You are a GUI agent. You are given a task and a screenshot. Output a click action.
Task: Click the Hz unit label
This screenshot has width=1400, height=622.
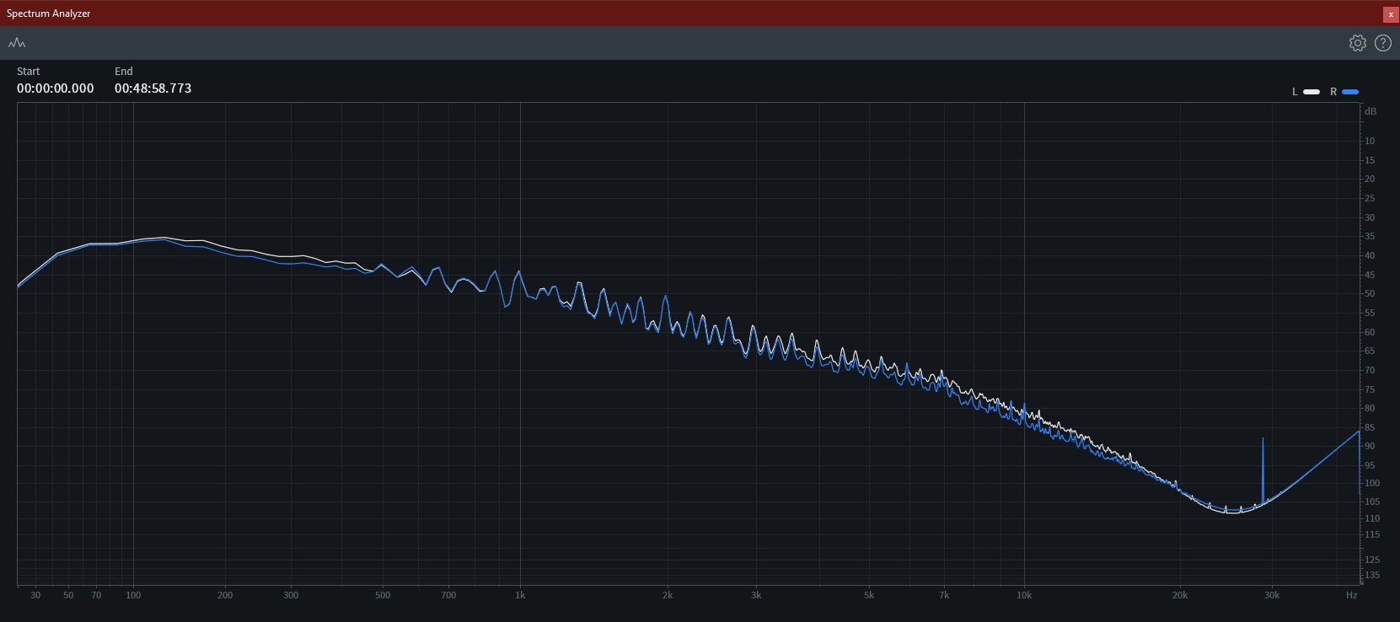tap(1351, 595)
